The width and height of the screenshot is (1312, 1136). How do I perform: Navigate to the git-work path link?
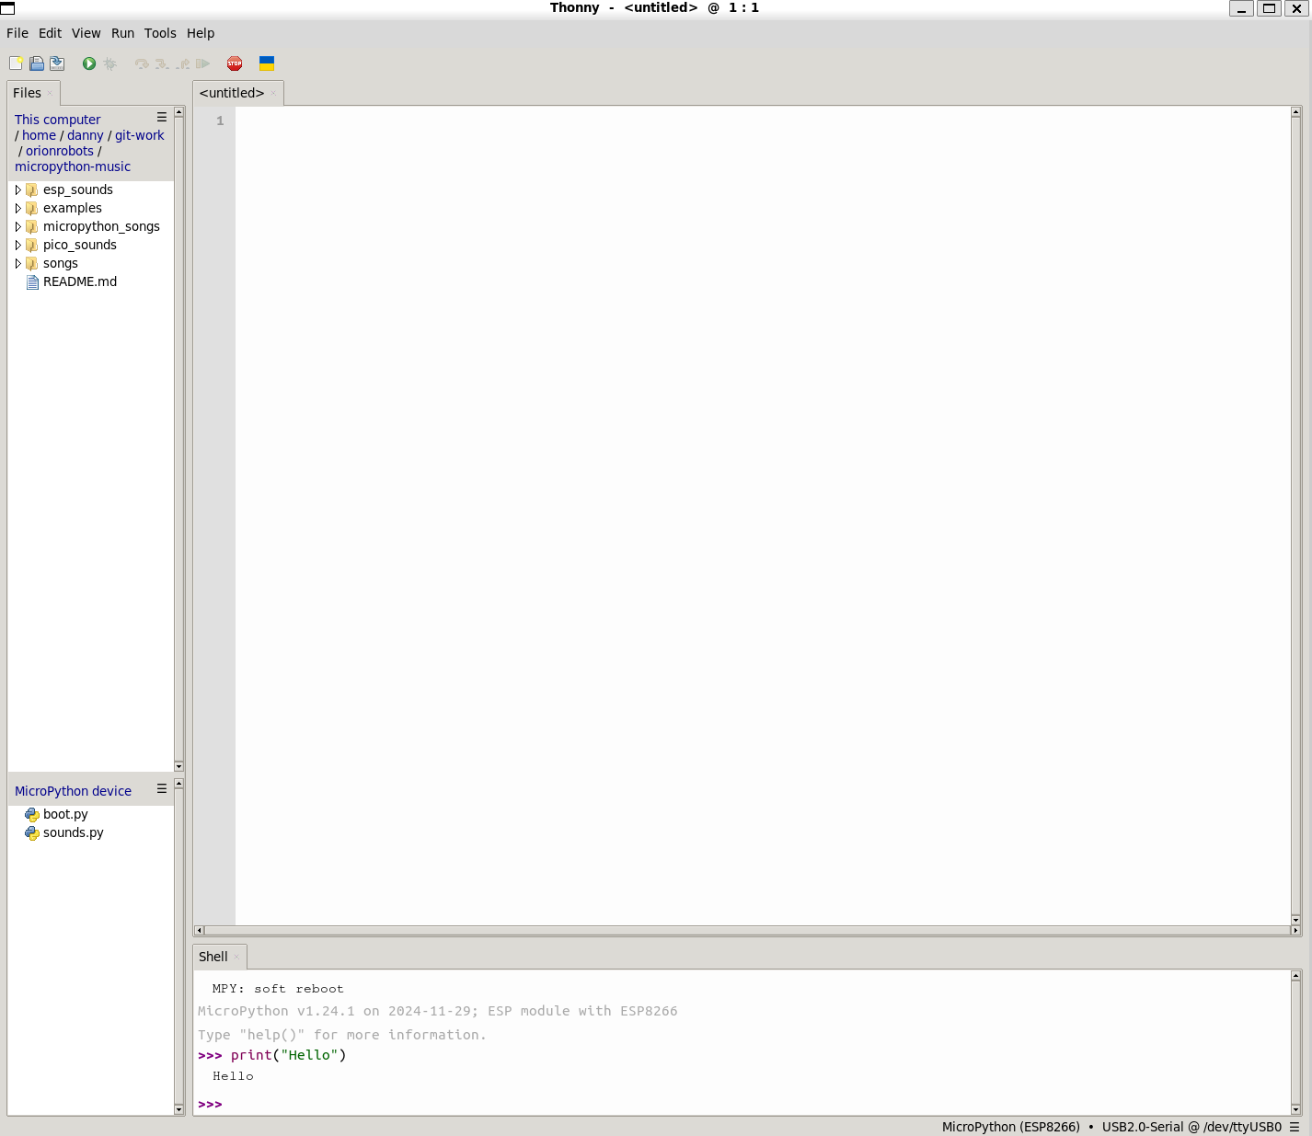click(139, 135)
